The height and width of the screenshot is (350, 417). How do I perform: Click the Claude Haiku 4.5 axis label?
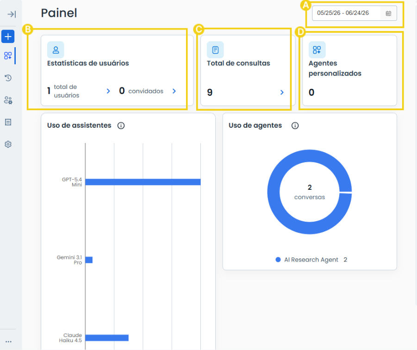pos(70,338)
